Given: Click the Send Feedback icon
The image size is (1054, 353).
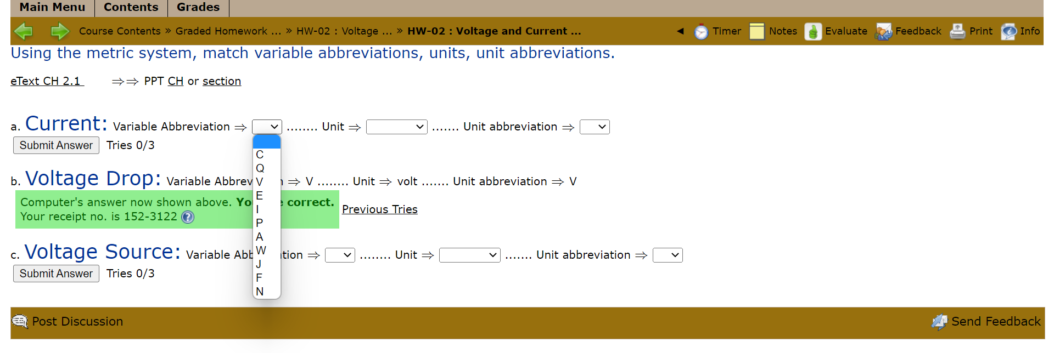Looking at the screenshot, I should coord(939,322).
